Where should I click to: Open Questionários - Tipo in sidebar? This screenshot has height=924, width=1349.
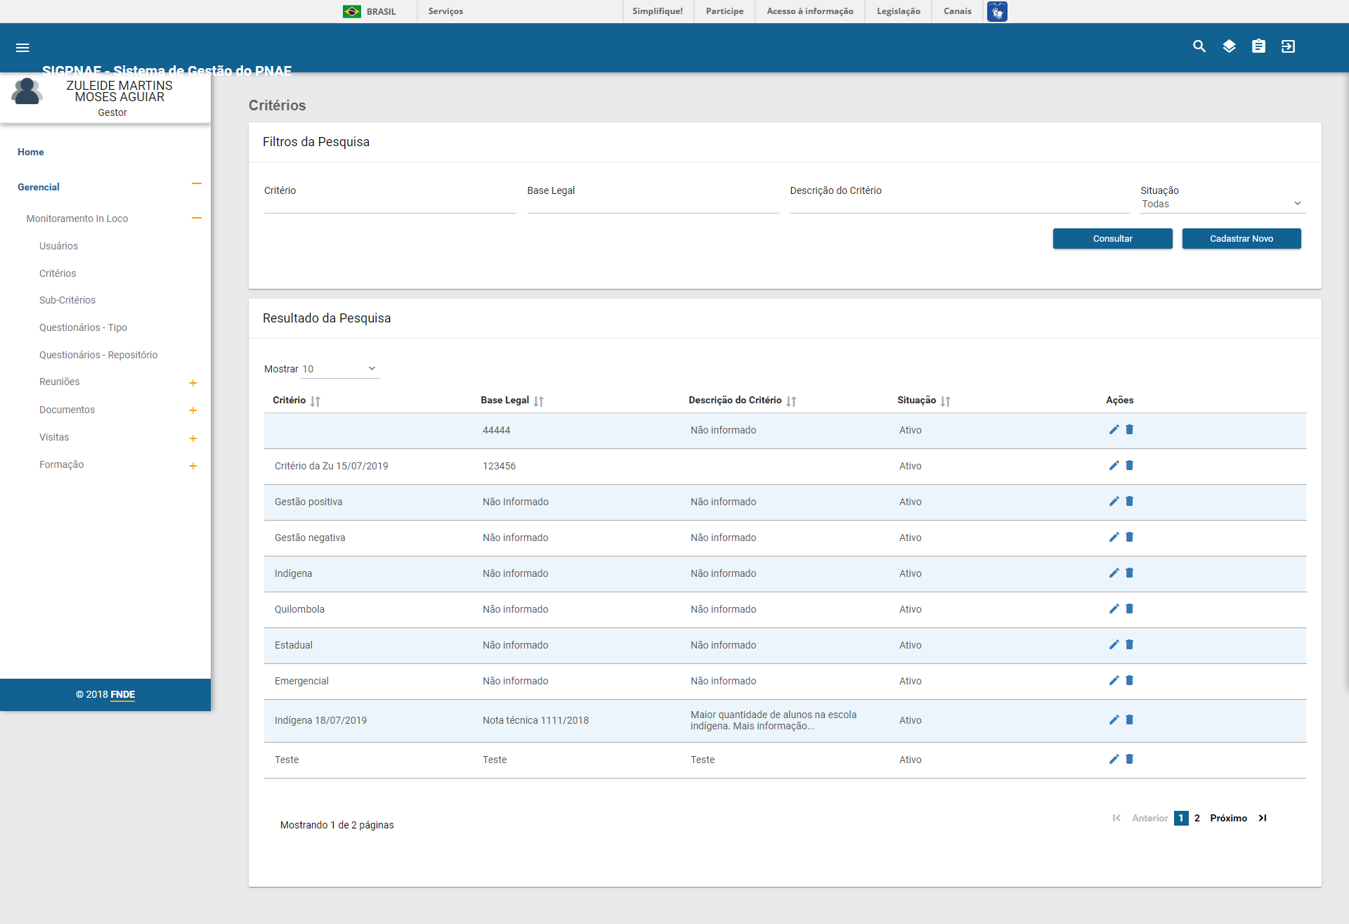click(x=83, y=327)
